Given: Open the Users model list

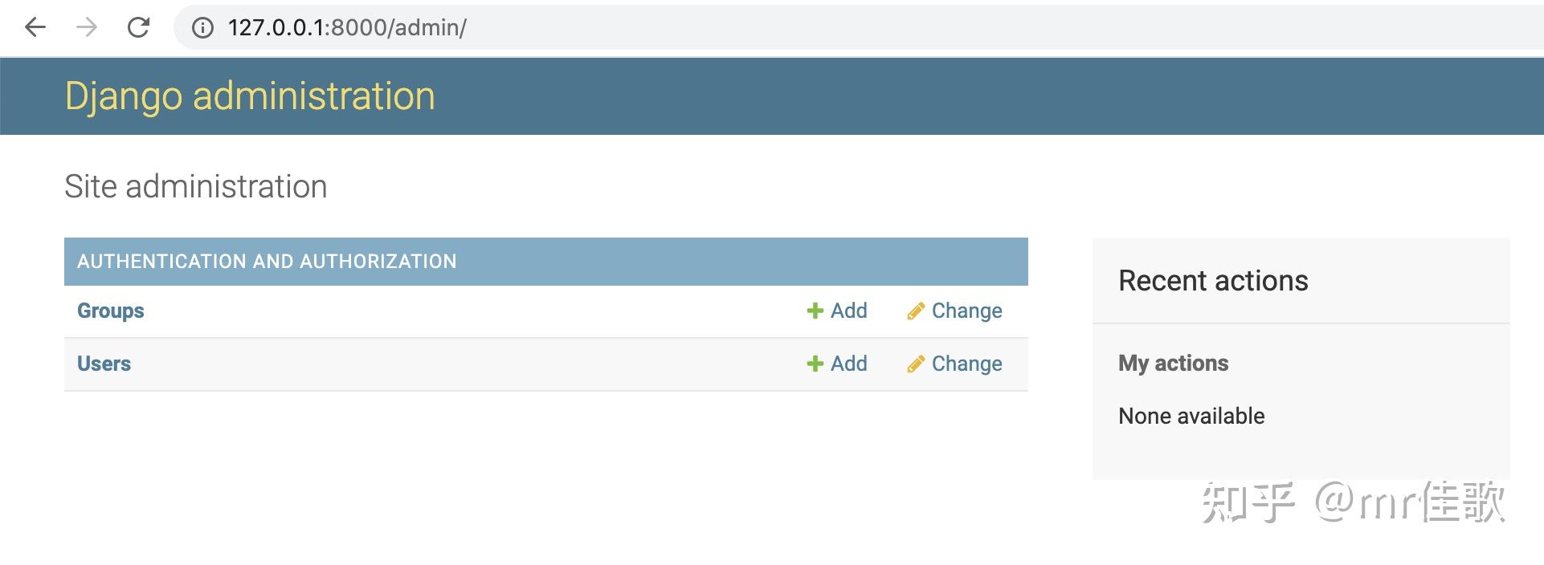Looking at the screenshot, I should pos(104,364).
